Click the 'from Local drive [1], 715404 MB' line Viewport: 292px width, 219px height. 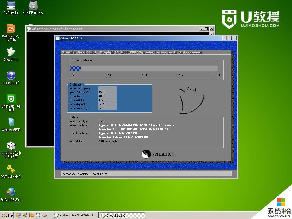(x=123, y=137)
